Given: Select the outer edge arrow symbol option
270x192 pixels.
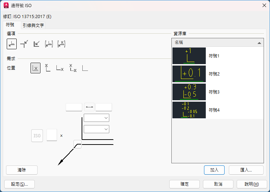Looking at the screenshot, I should coord(24,44).
